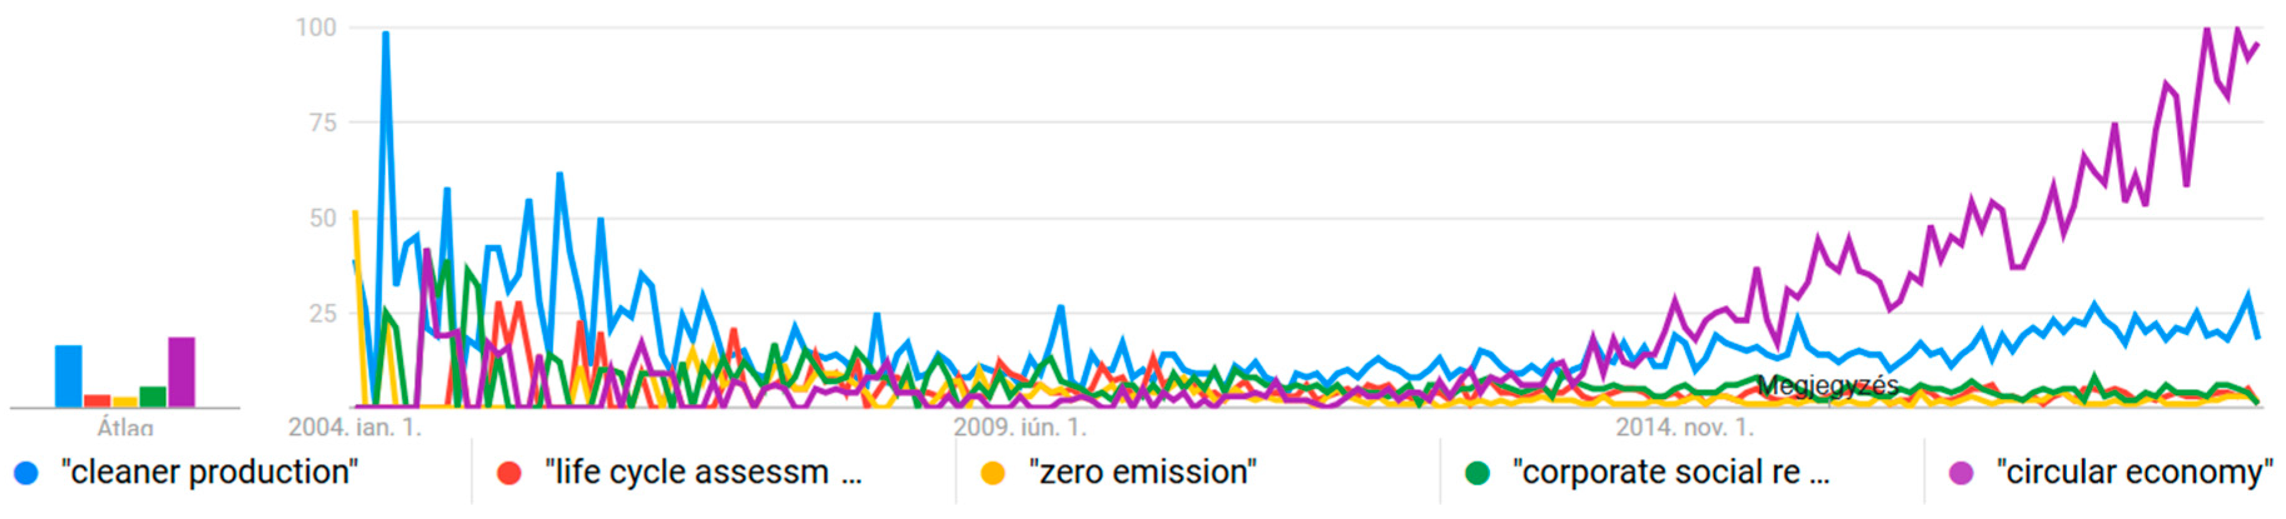Click the "2004. jan. 1." axis date
This screenshot has height=519, width=2286.
coord(355,426)
